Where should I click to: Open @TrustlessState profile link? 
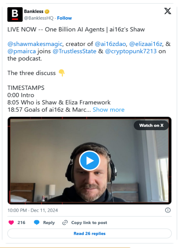click(x=74, y=51)
